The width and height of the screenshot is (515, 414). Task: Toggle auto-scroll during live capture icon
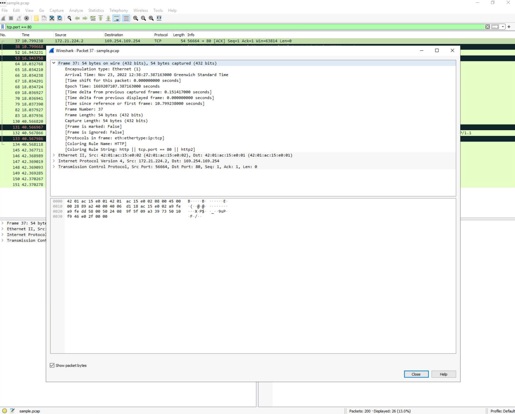tap(117, 18)
